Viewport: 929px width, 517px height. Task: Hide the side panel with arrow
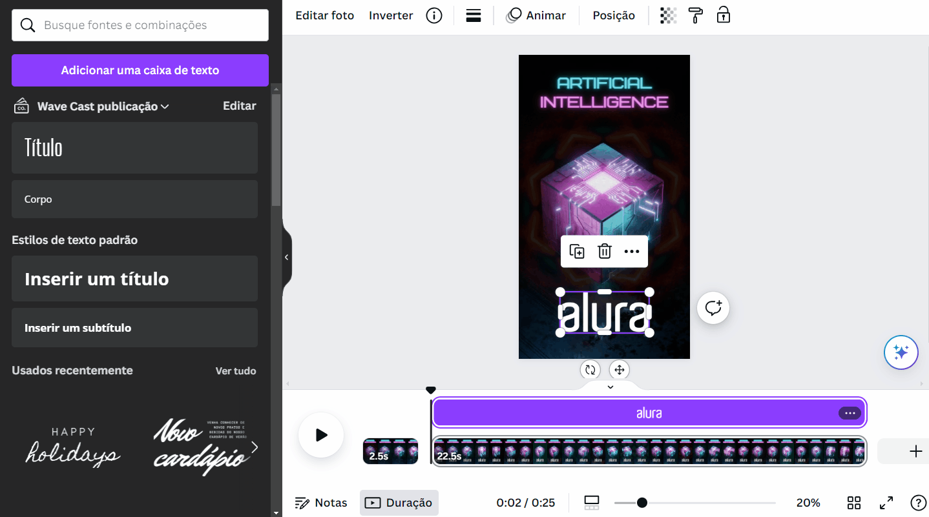pos(286,257)
